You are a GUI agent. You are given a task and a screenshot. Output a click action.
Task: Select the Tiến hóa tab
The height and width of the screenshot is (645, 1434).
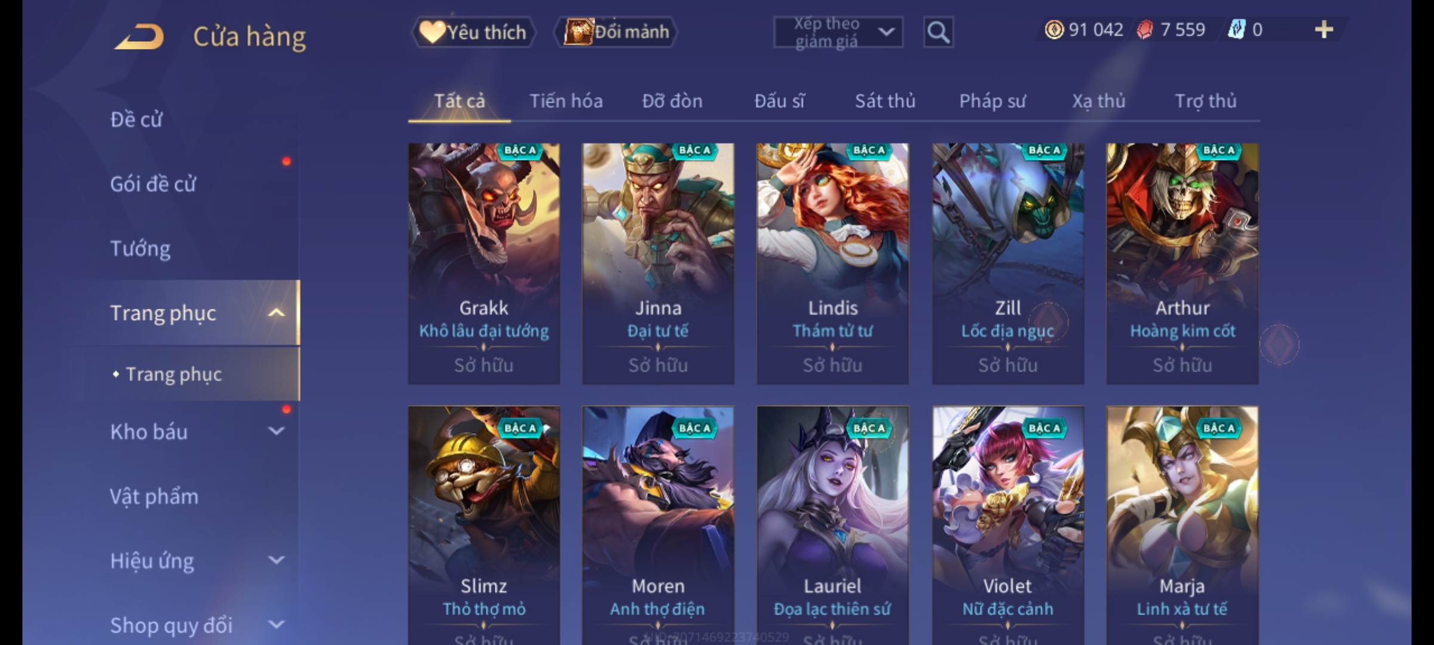coord(566,101)
